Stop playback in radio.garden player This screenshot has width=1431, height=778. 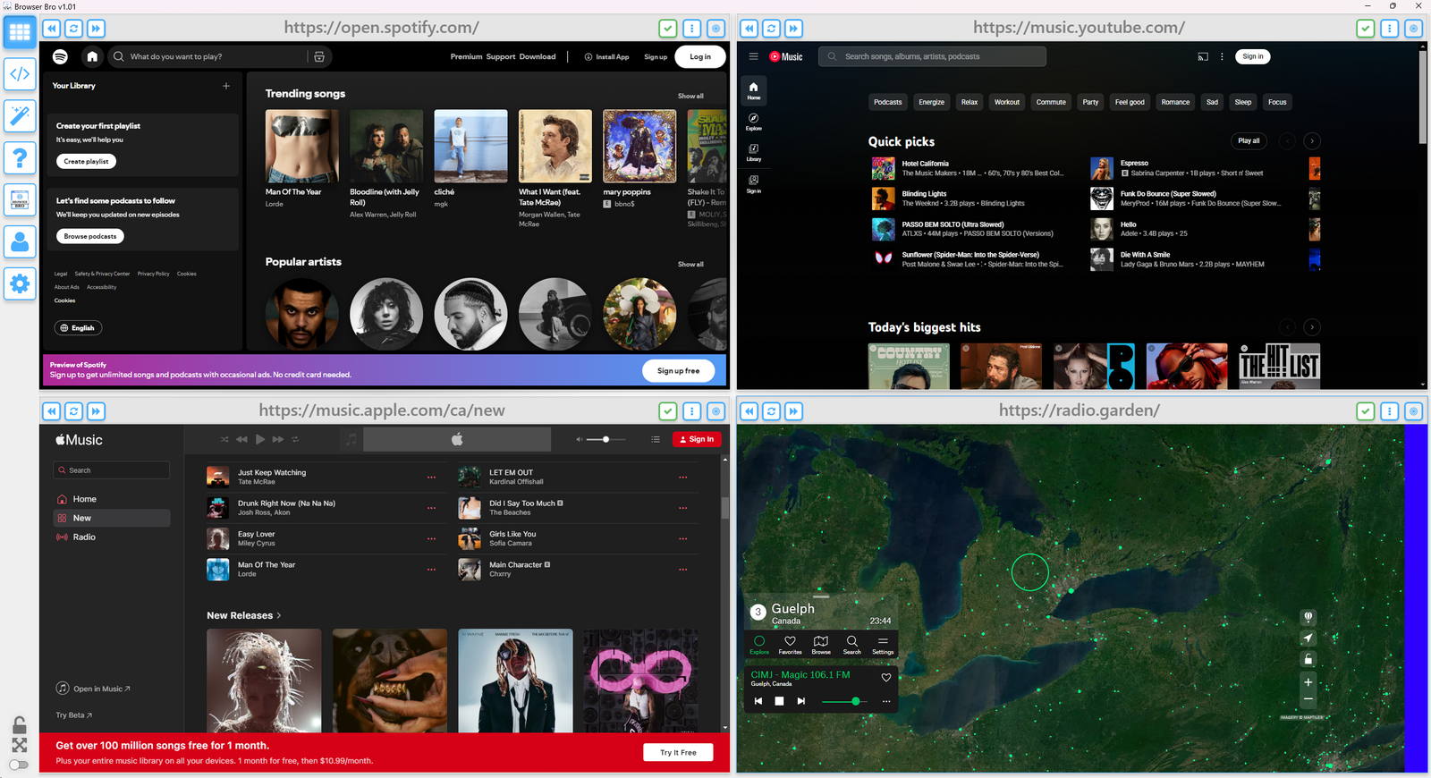(779, 701)
